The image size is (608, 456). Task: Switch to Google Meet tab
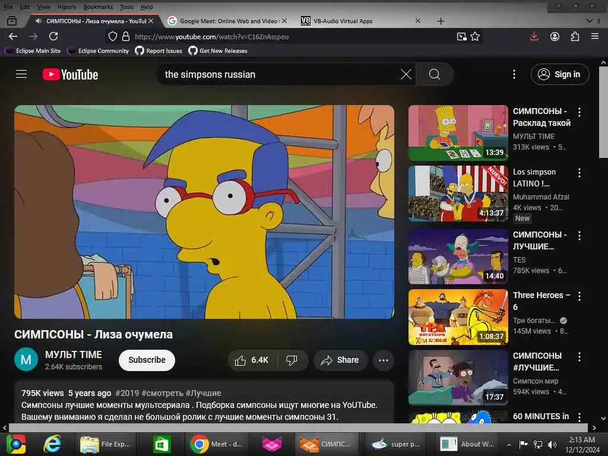[x=228, y=21]
